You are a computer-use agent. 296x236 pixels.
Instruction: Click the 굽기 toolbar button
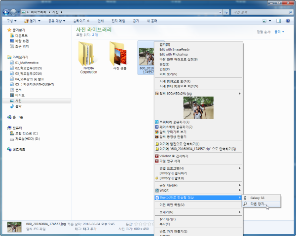(136, 21)
